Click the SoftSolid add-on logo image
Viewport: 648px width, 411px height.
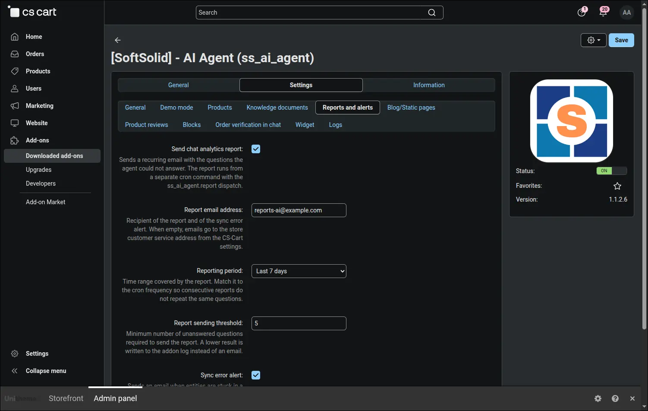pyautogui.click(x=572, y=120)
